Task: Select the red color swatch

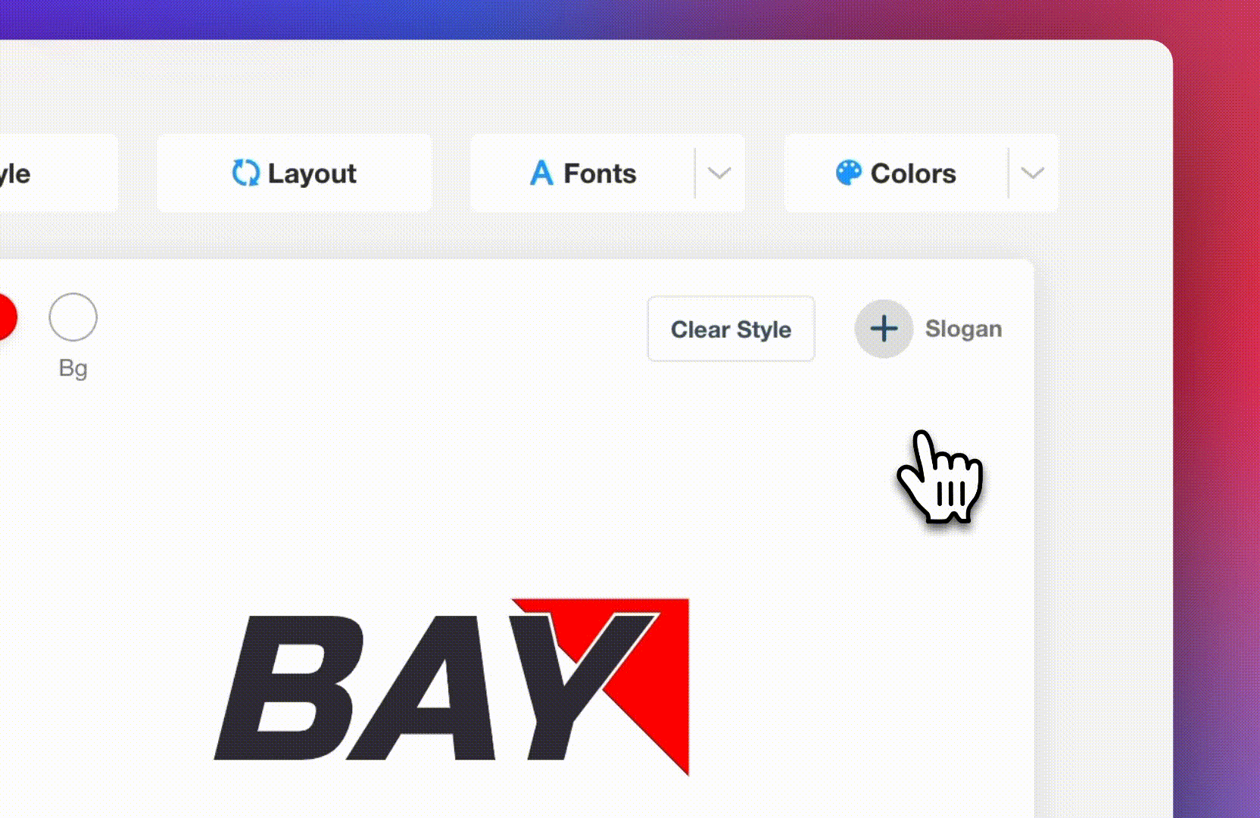Action: (5, 317)
